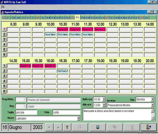Click the grayed edit icon beside save
This screenshot has height=134, width=158.
pyautogui.click(x=115, y=127)
